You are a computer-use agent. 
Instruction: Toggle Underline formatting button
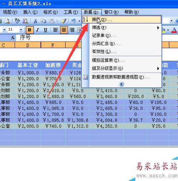46,30
